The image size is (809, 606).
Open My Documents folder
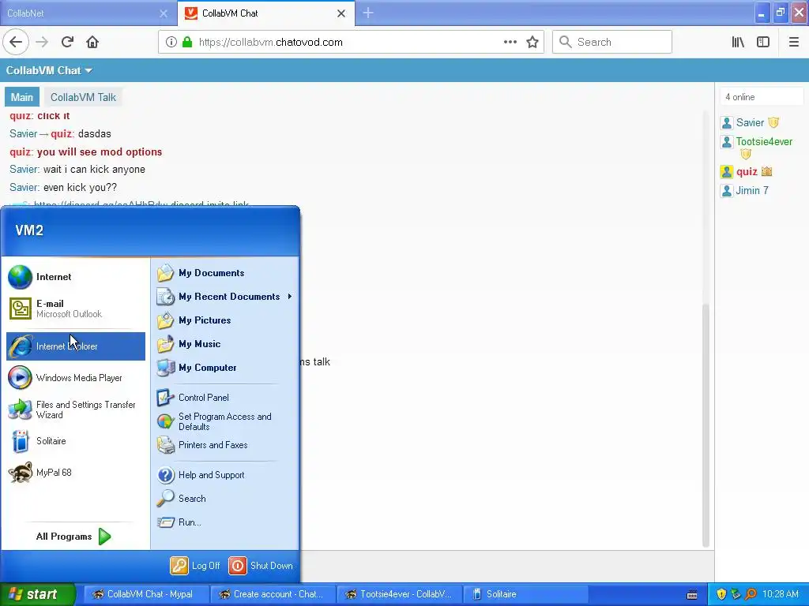coord(225,273)
